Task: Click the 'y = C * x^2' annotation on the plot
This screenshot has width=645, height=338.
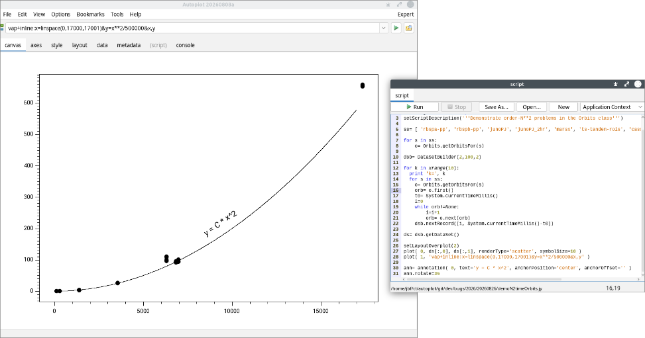Action: coord(221,224)
